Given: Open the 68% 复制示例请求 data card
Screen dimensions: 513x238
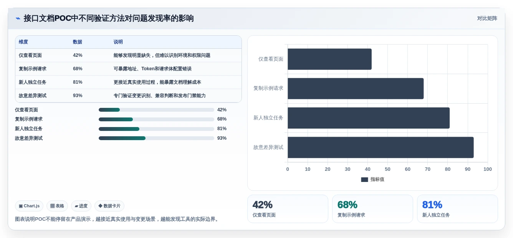Looking at the screenshot, I should (x=372, y=209).
